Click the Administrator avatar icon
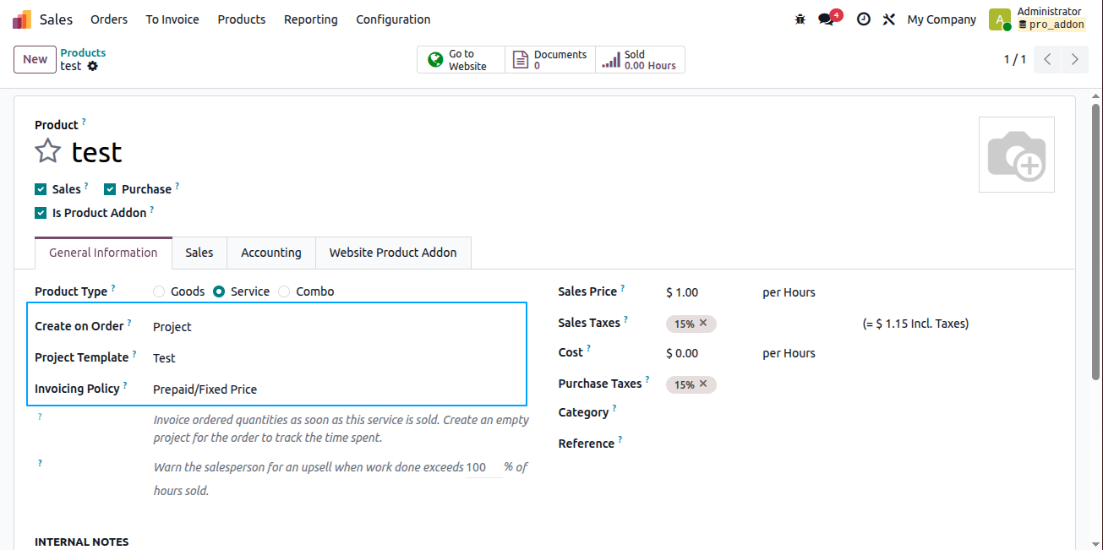 (1000, 19)
